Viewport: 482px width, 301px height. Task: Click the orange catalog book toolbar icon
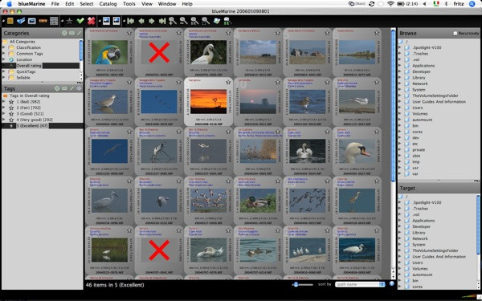click(10, 21)
